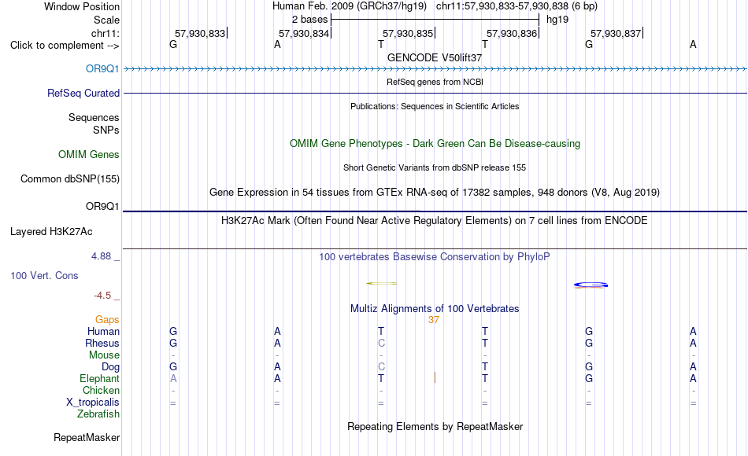Click the GENCODE V50lift37 track title
This screenshot has height=456, width=748.
[435, 57]
